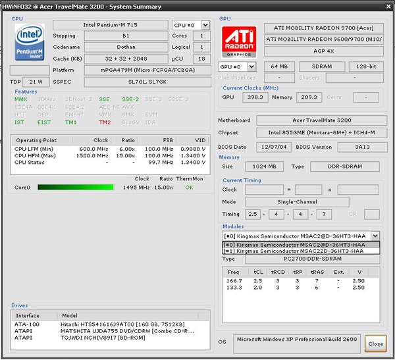Click the 1495 MHz Core0 clock value
The image size is (395, 360).
click(x=136, y=188)
